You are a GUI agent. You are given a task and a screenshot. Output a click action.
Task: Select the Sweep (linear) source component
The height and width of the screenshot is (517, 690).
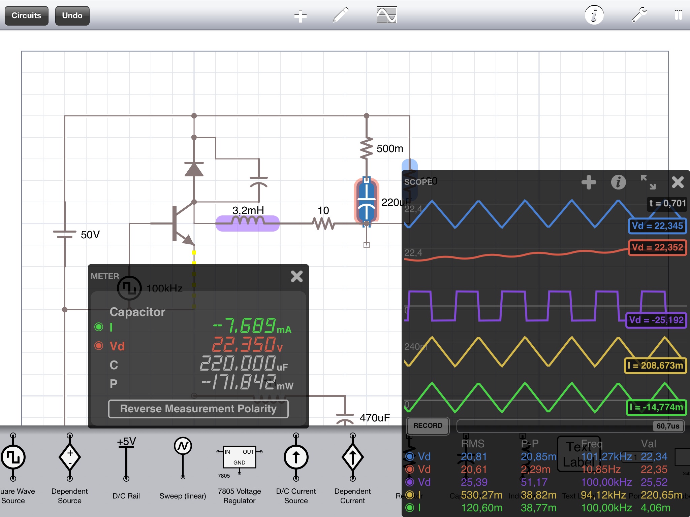pos(183,469)
